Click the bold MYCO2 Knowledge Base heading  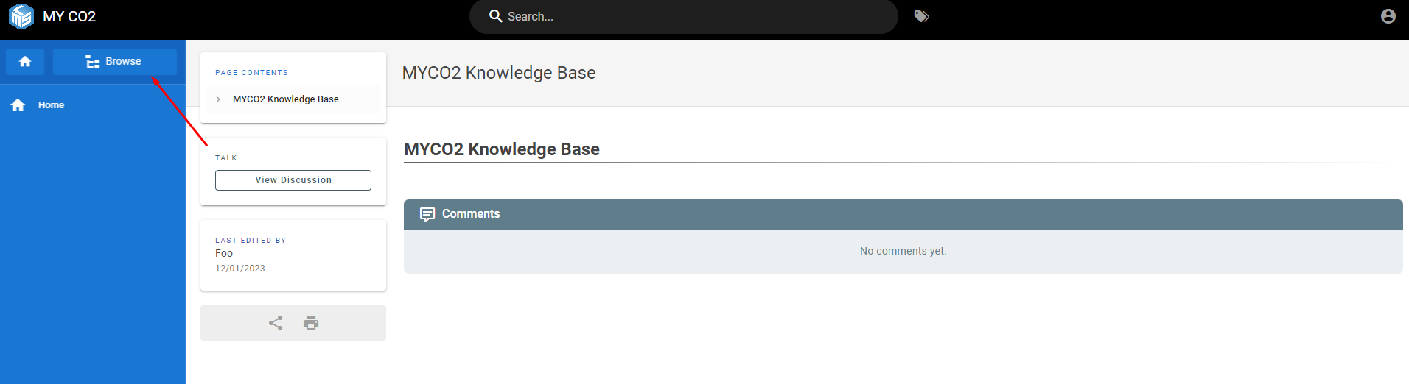pyautogui.click(x=502, y=149)
